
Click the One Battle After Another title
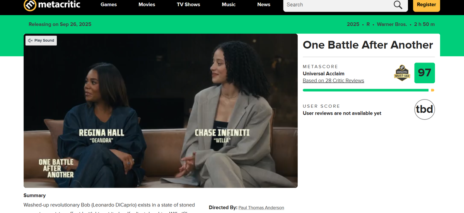coord(368,45)
